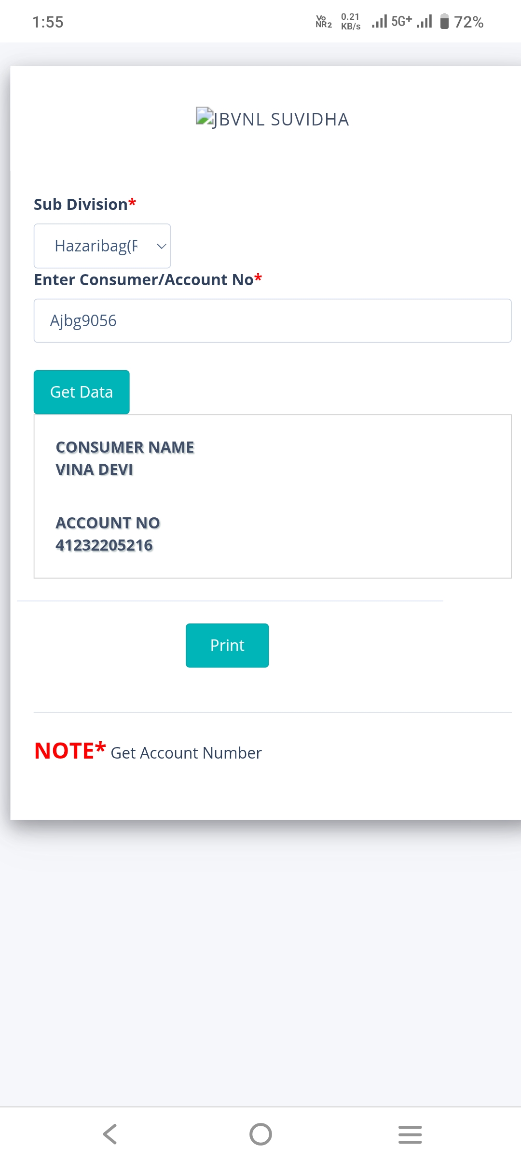Tap the consumer name VINA DEVI
The width and height of the screenshot is (521, 1162).
pyautogui.click(x=95, y=470)
